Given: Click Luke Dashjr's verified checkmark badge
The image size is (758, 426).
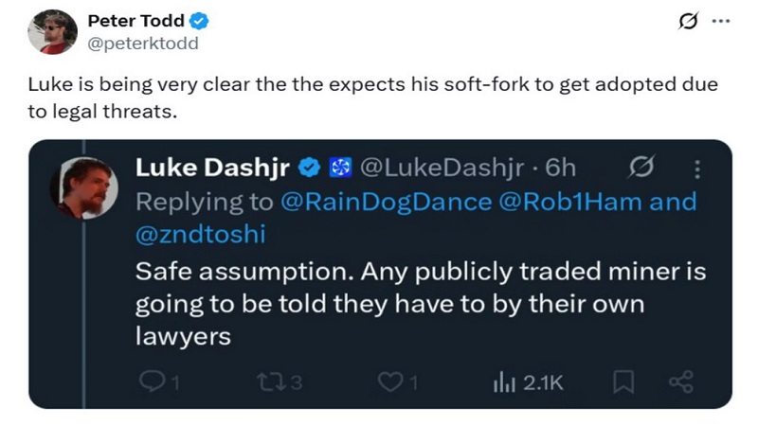Looking at the screenshot, I should pyautogui.click(x=309, y=168).
